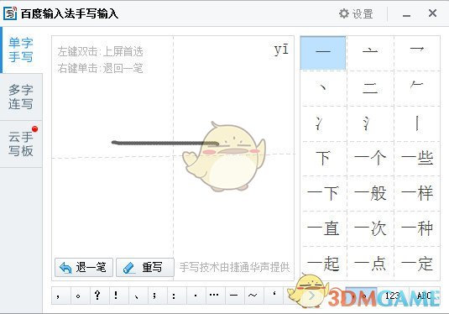This screenshot has height=314, width=449.
Task: Insert the tilde symbol
Action: [253, 295]
